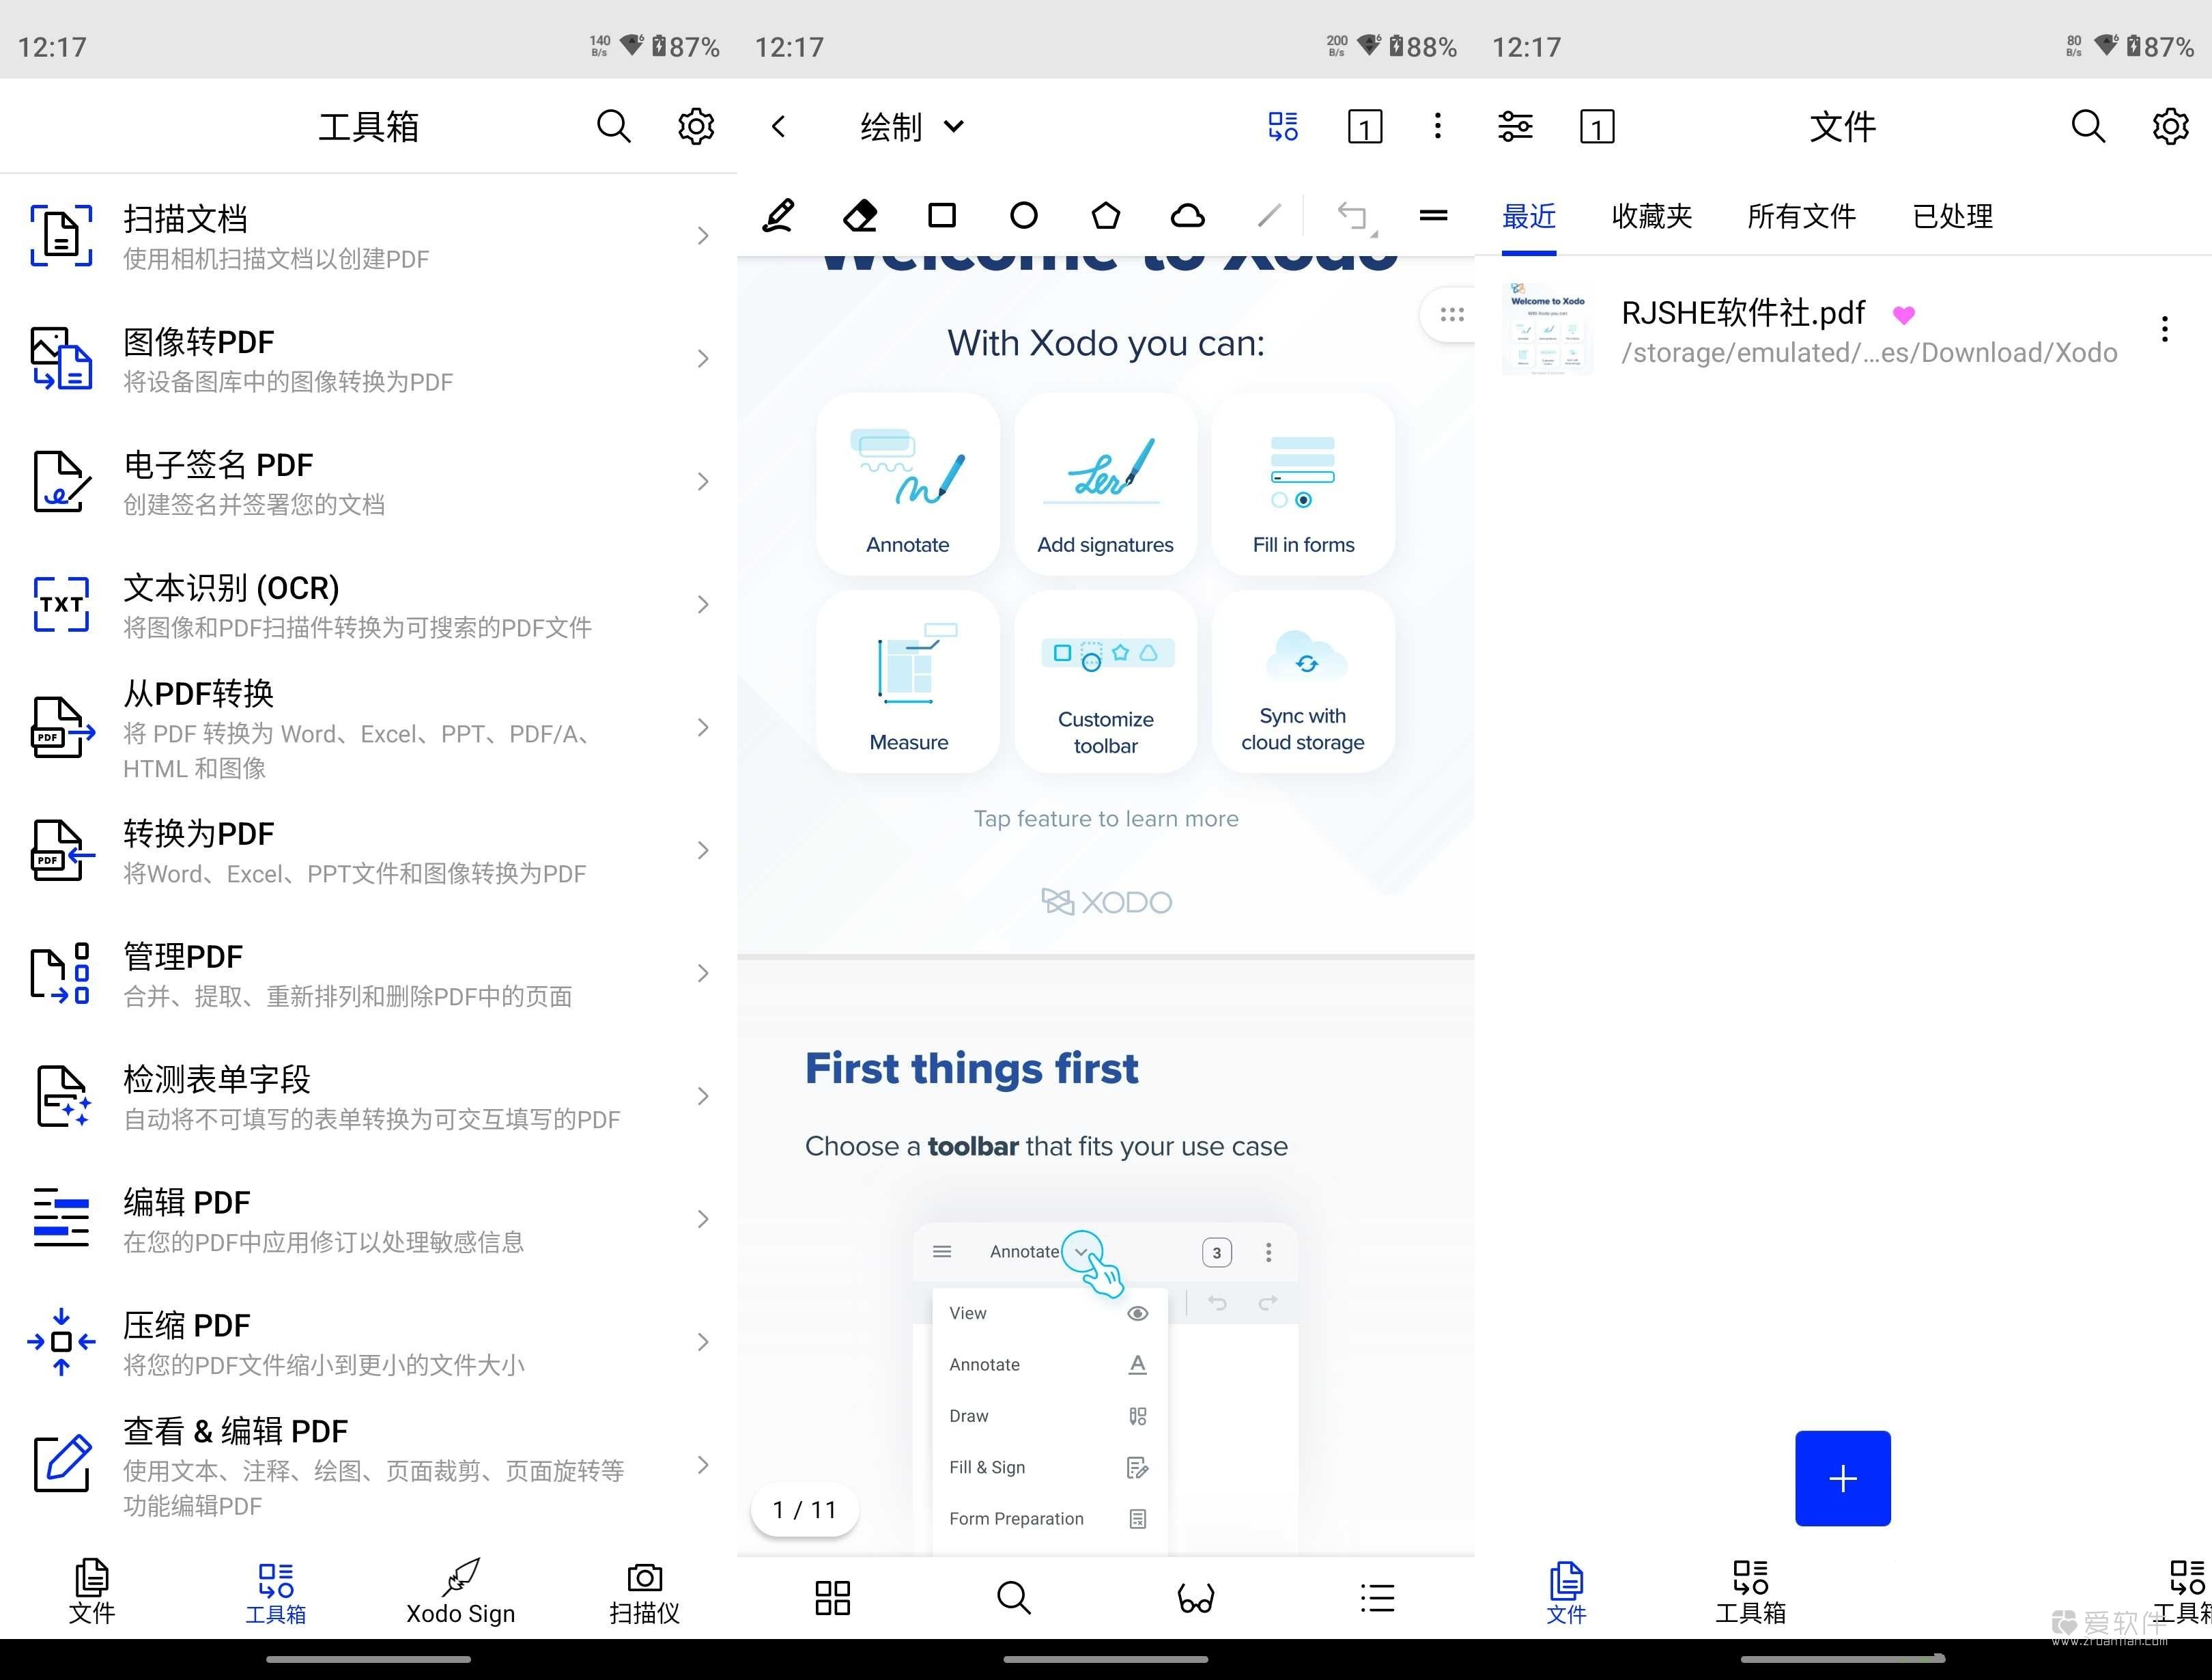Expand the 图像转PDF row chevron

pos(703,359)
